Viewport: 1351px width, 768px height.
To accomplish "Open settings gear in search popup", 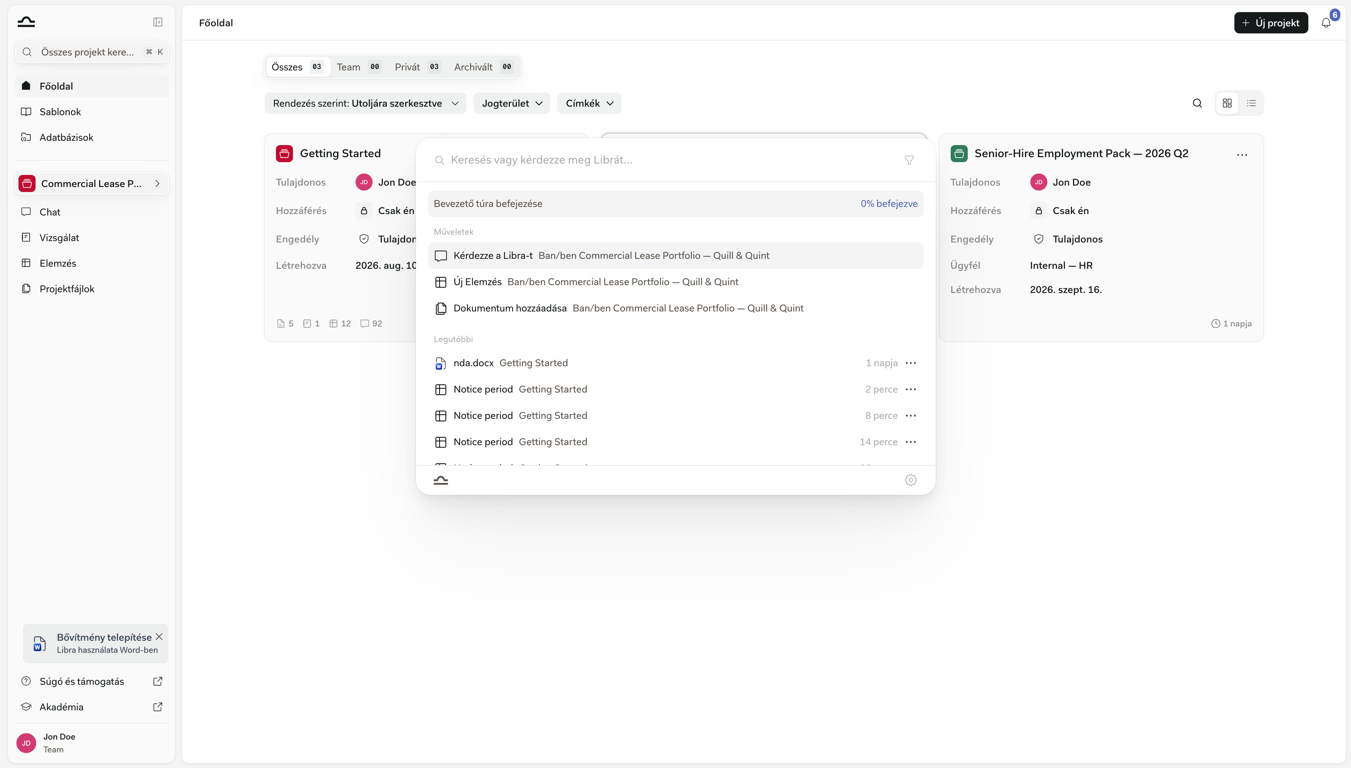I will pyautogui.click(x=911, y=480).
